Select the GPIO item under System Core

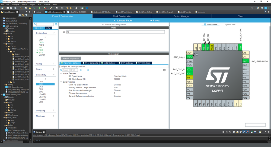(41, 42)
